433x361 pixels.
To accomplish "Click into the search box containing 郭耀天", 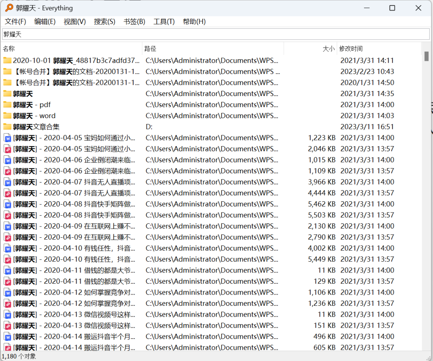I will [x=216, y=34].
